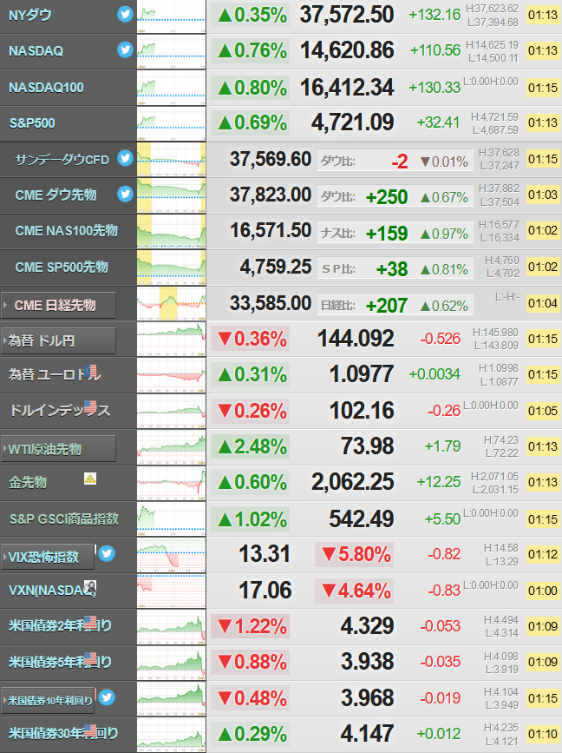
Task: Click the NASDAQ100 price 16,412.34
Action: (347, 88)
